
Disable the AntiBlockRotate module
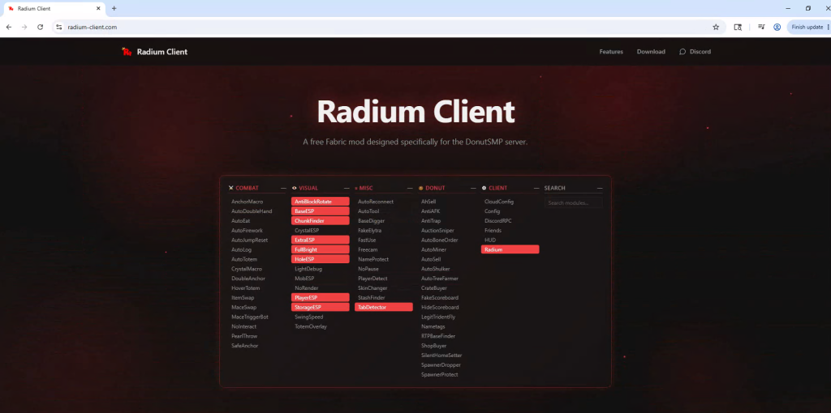coord(320,202)
